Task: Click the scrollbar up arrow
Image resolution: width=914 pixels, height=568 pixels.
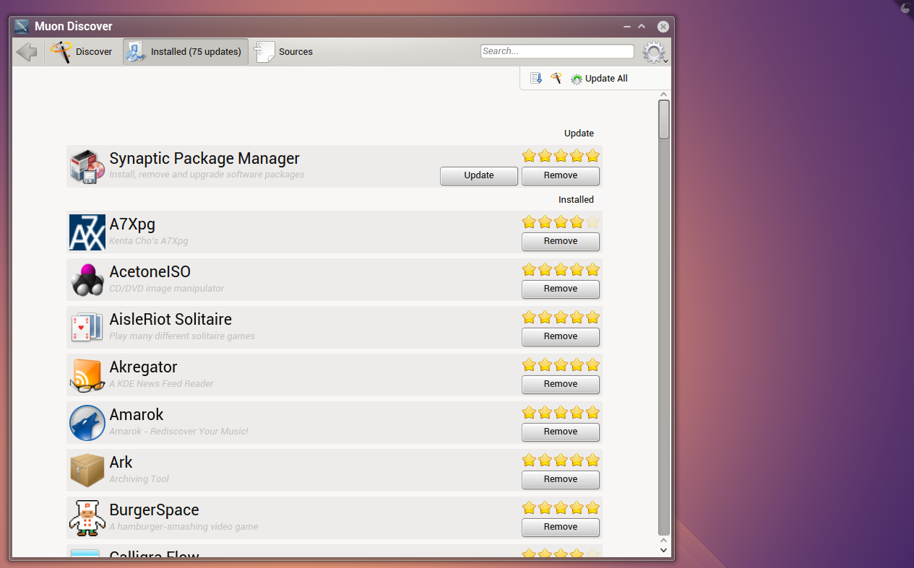Action: coord(664,95)
